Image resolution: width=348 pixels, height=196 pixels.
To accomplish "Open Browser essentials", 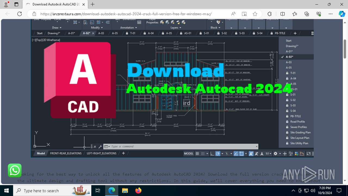I will point(319,14).
